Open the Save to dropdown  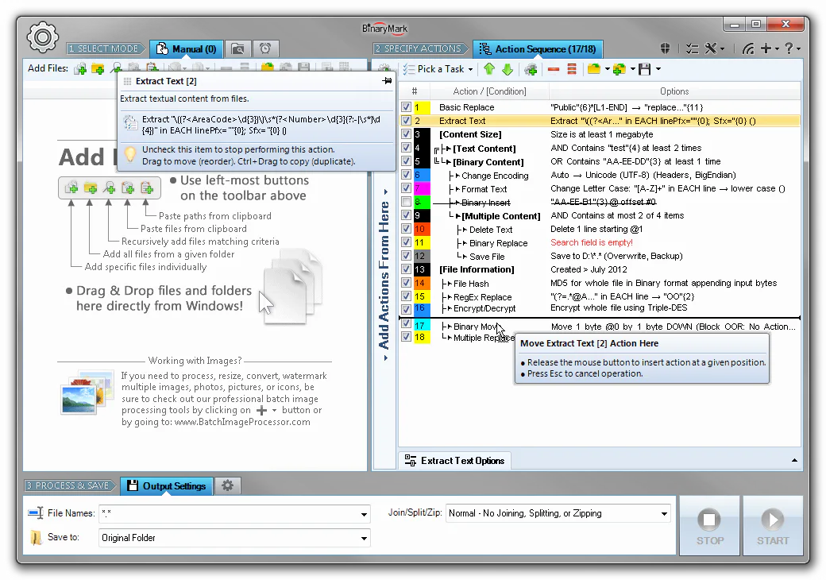(364, 538)
